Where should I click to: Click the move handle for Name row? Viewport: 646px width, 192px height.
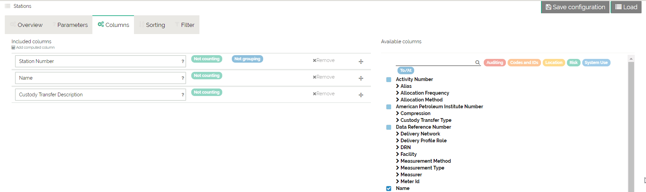361,78
